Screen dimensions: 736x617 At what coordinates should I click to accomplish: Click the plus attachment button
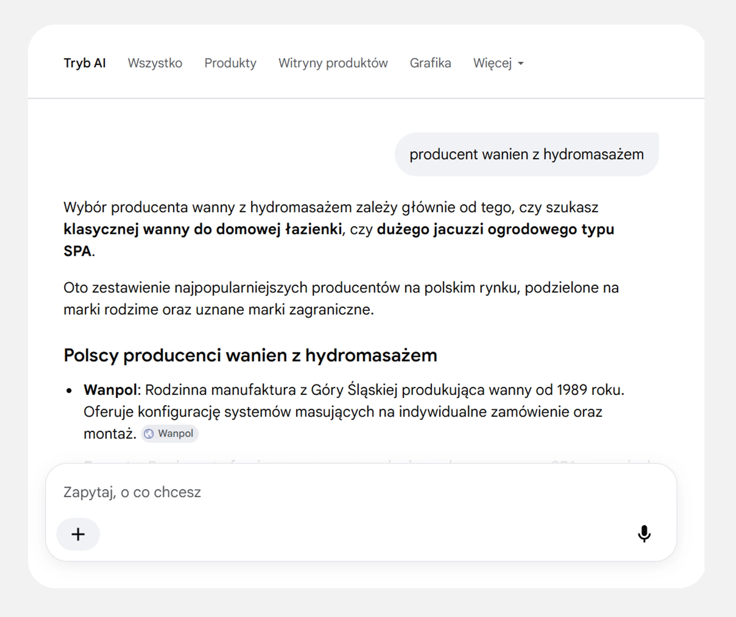click(78, 534)
